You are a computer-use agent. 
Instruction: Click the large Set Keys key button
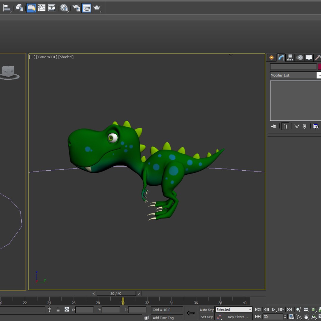pyautogui.click(x=191, y=313)
